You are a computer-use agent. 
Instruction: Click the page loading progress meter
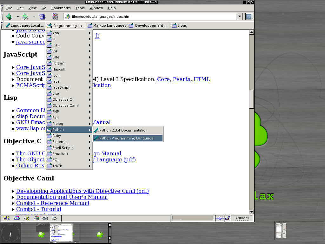coord(192,218)
